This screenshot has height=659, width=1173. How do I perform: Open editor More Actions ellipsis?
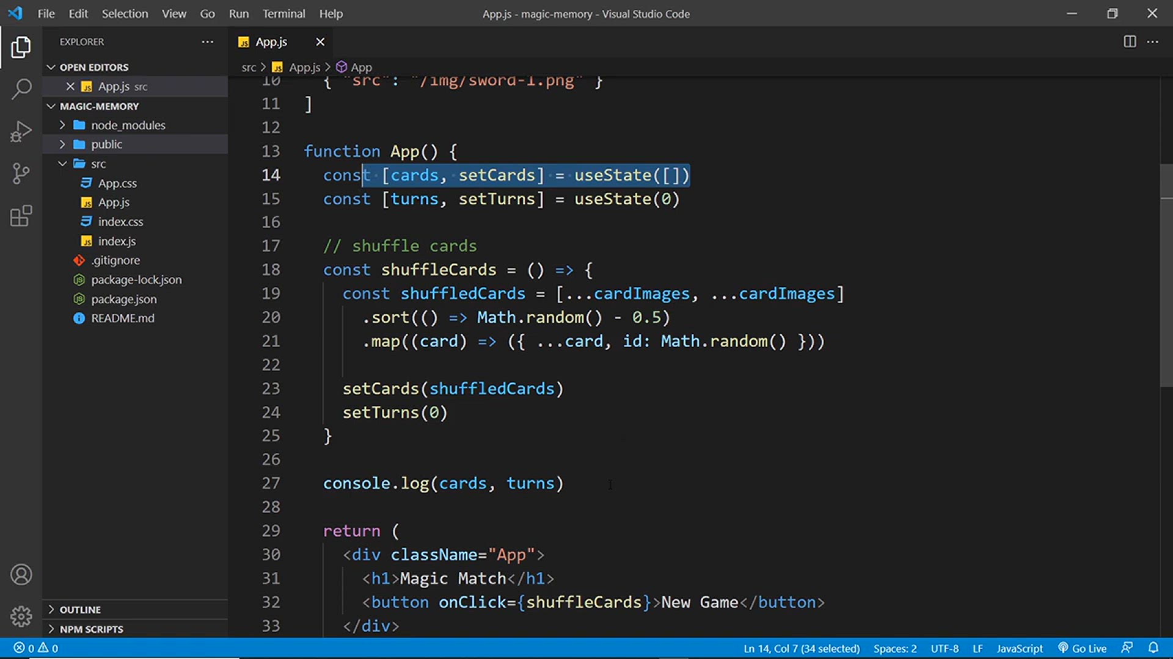[1153, 41]
